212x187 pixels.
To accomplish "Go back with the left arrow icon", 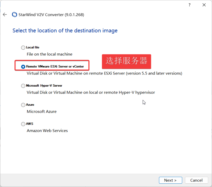I will pos(5,14).
